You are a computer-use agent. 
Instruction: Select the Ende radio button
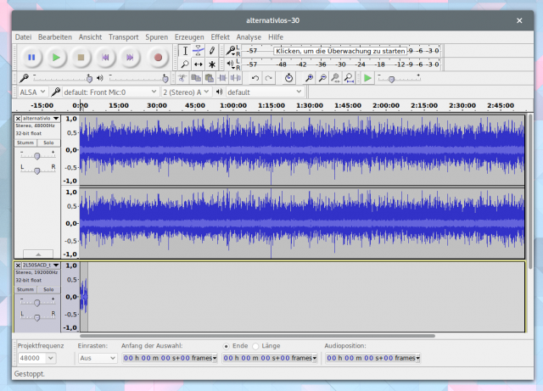click(227, 346)
